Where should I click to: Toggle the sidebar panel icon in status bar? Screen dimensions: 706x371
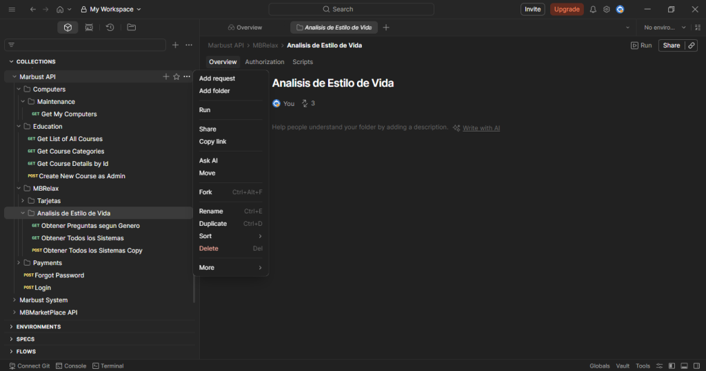pos(672,366)
